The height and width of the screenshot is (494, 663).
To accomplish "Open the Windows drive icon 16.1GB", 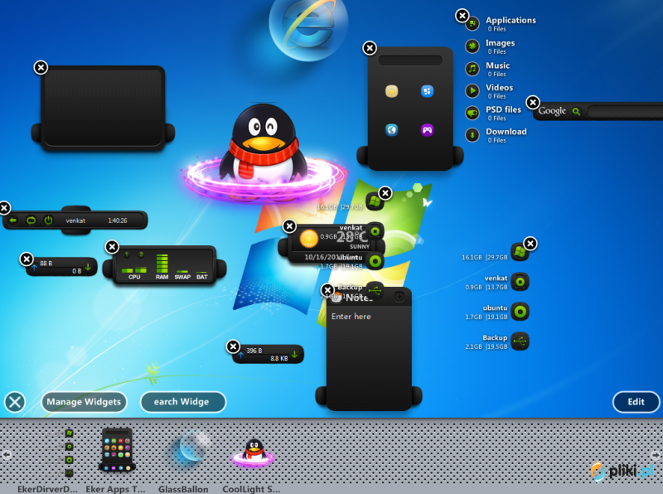I will coord(520,253).
